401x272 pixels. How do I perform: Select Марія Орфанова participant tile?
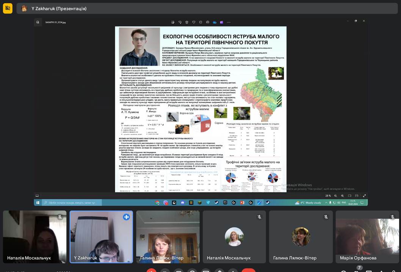click(x=367, y=237)
